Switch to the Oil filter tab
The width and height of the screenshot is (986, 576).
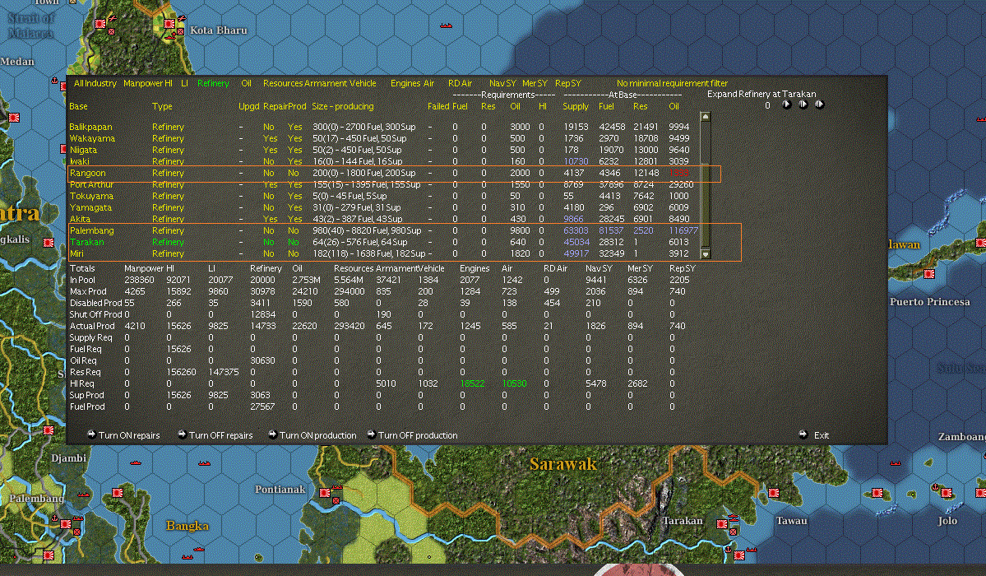coord(246,83)
